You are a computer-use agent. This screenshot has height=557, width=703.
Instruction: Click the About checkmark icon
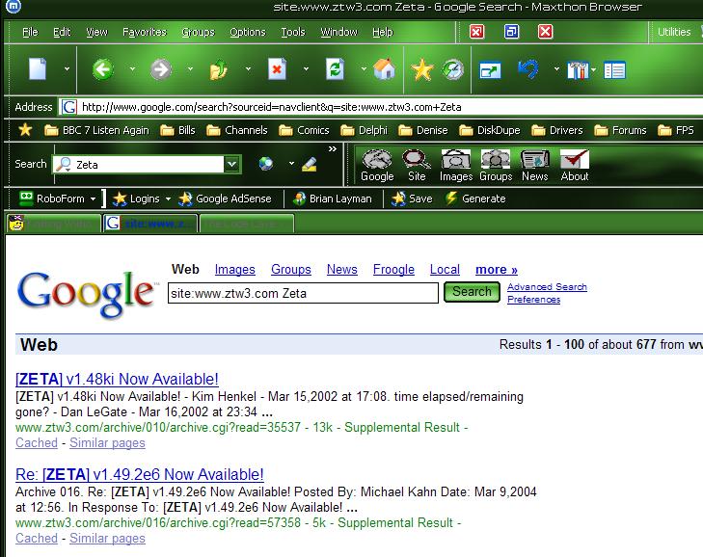point(575,166)
